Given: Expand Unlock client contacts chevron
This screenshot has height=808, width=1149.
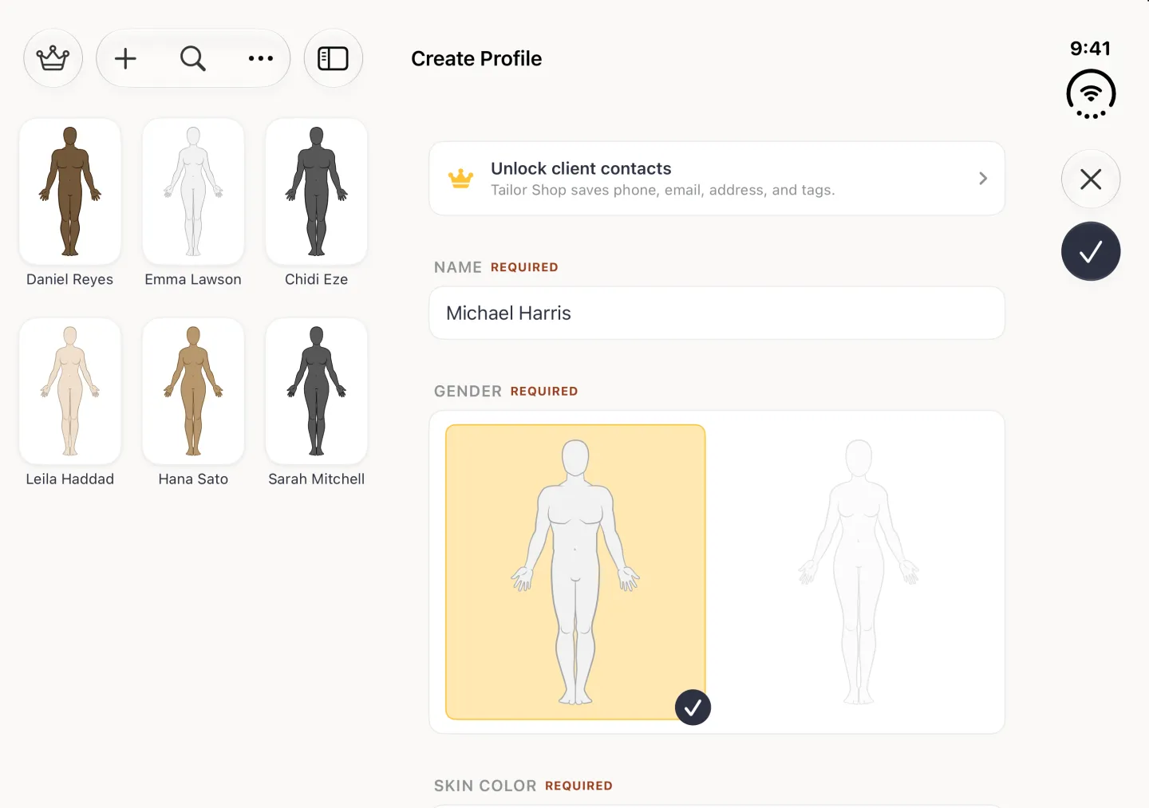Looking at the screenshot, I should (x=983, y=179).
